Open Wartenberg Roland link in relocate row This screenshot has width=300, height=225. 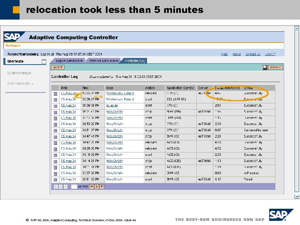(x=120, y=93)
